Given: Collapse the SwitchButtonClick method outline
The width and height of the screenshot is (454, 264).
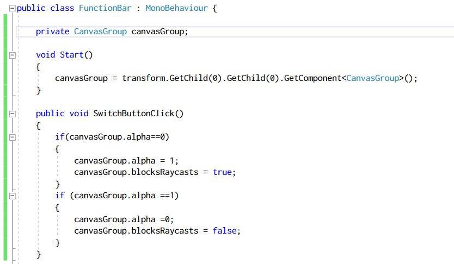Looking at the screenshot, I should tap(12, 114).
